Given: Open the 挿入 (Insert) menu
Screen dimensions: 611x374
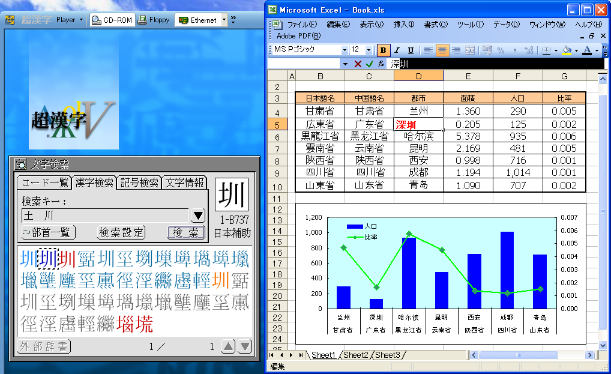Looking at the screenshot, I should click(403, 25).
